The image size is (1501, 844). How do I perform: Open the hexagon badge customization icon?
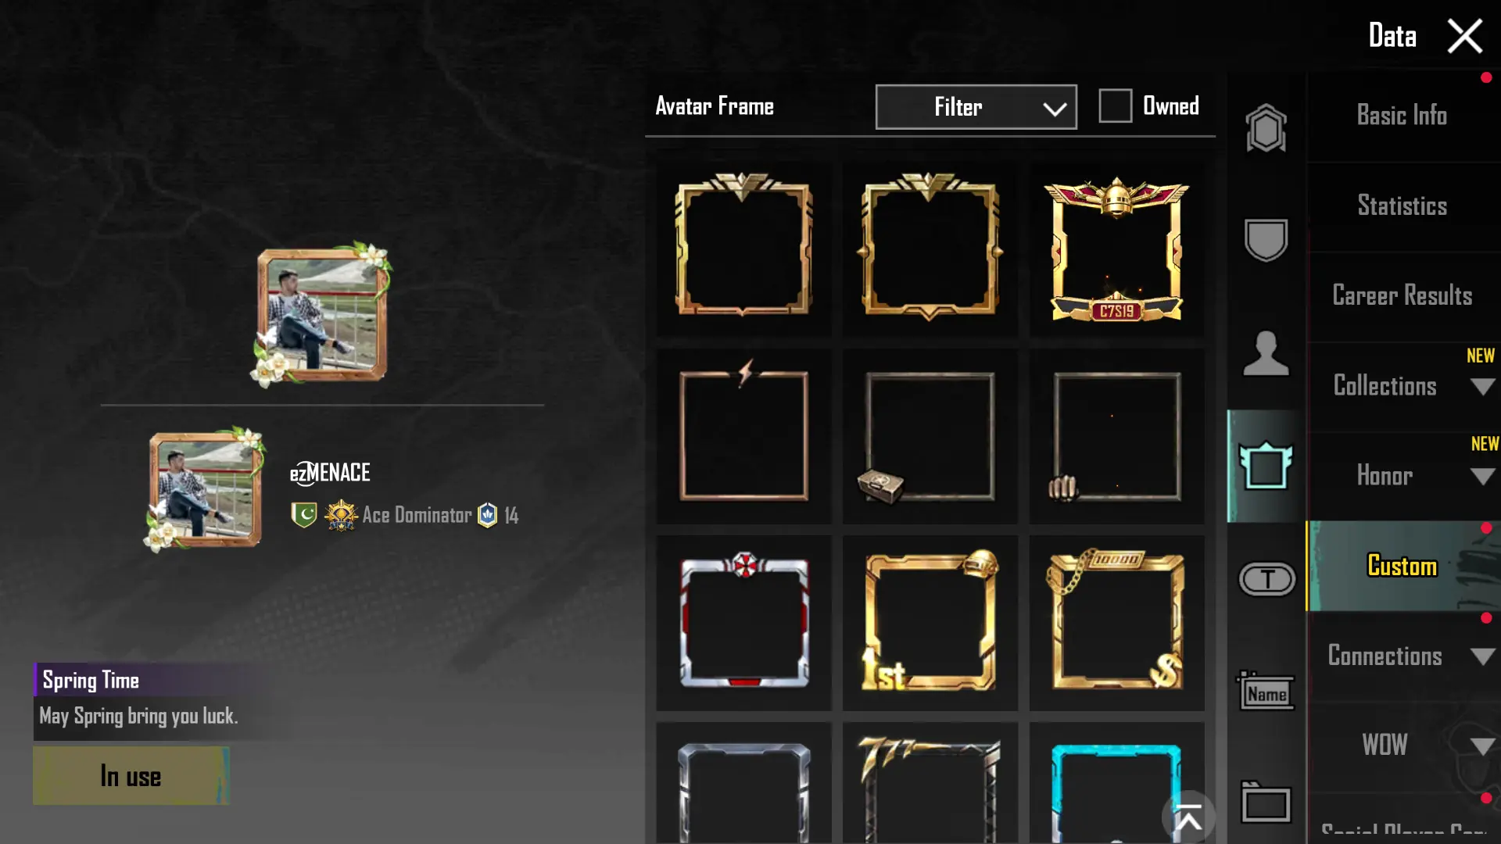(1266, 127)
